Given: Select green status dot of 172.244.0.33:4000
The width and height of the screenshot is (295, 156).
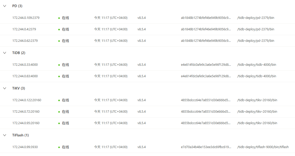Looking at the screenshot, I should pyautogui.click(x=59, y=65).
